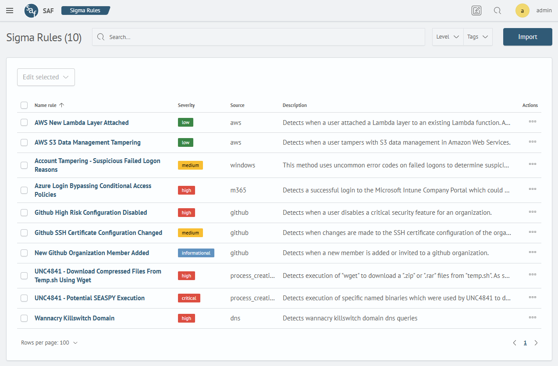Sort by Severity column header
Image resolution: width=558 pixels, height=366 pixels.
[186, 105]
